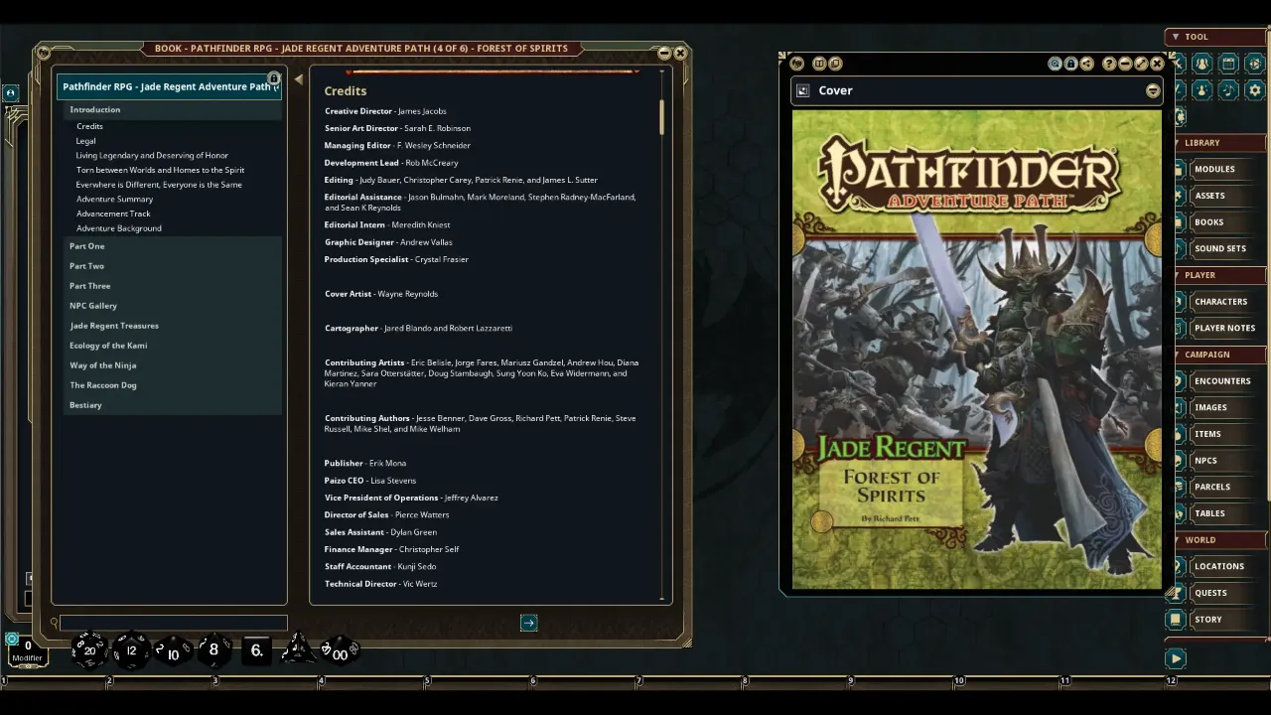
Task: Open help for the Cover window
Action: tap(1109, 64)
